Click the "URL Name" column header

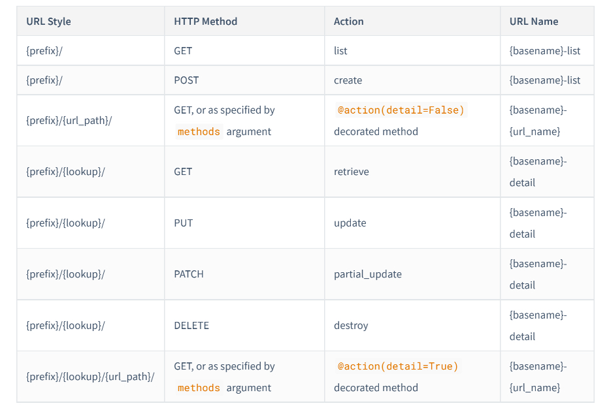(x=533, y=22)
